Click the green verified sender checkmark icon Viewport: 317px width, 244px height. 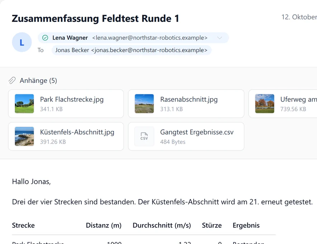point(45,38)
